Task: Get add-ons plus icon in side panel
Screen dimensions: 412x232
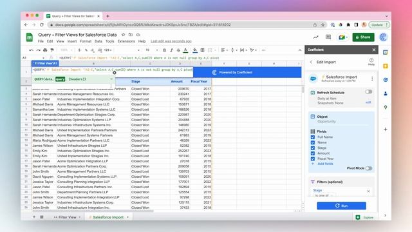Action: tap(386, 129)
